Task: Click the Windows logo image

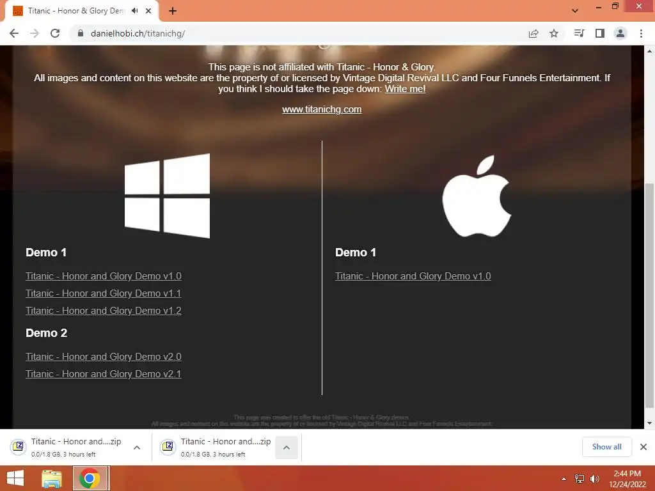Action: [x=167, y=196]
